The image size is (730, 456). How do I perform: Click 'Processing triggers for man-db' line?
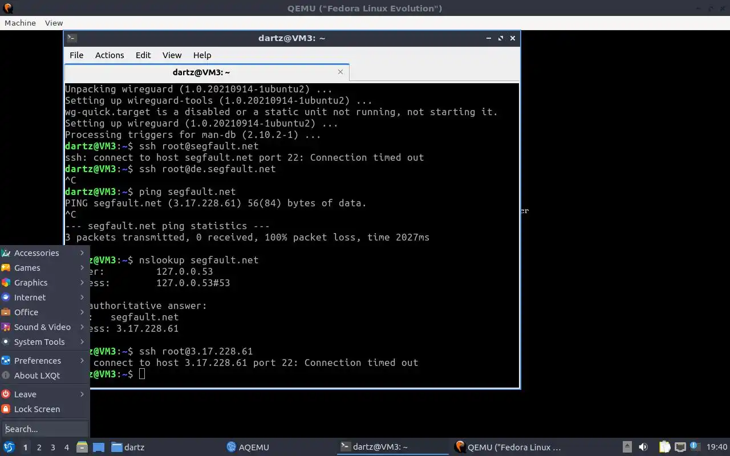coord(193,135)
